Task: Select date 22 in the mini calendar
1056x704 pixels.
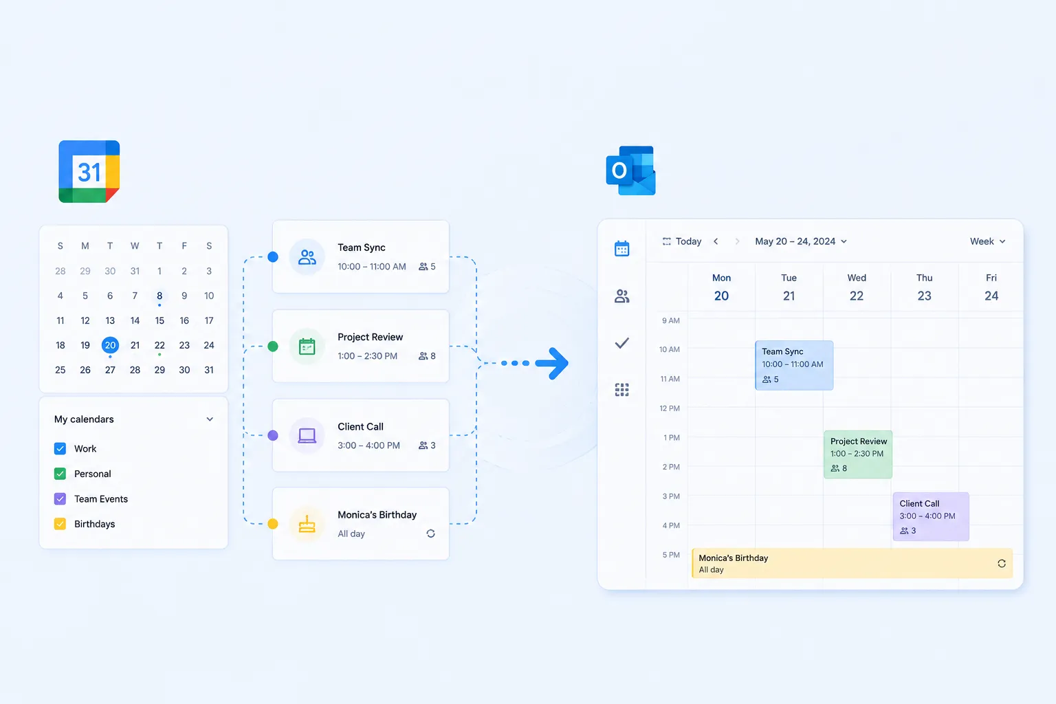Action: (159, 345)
